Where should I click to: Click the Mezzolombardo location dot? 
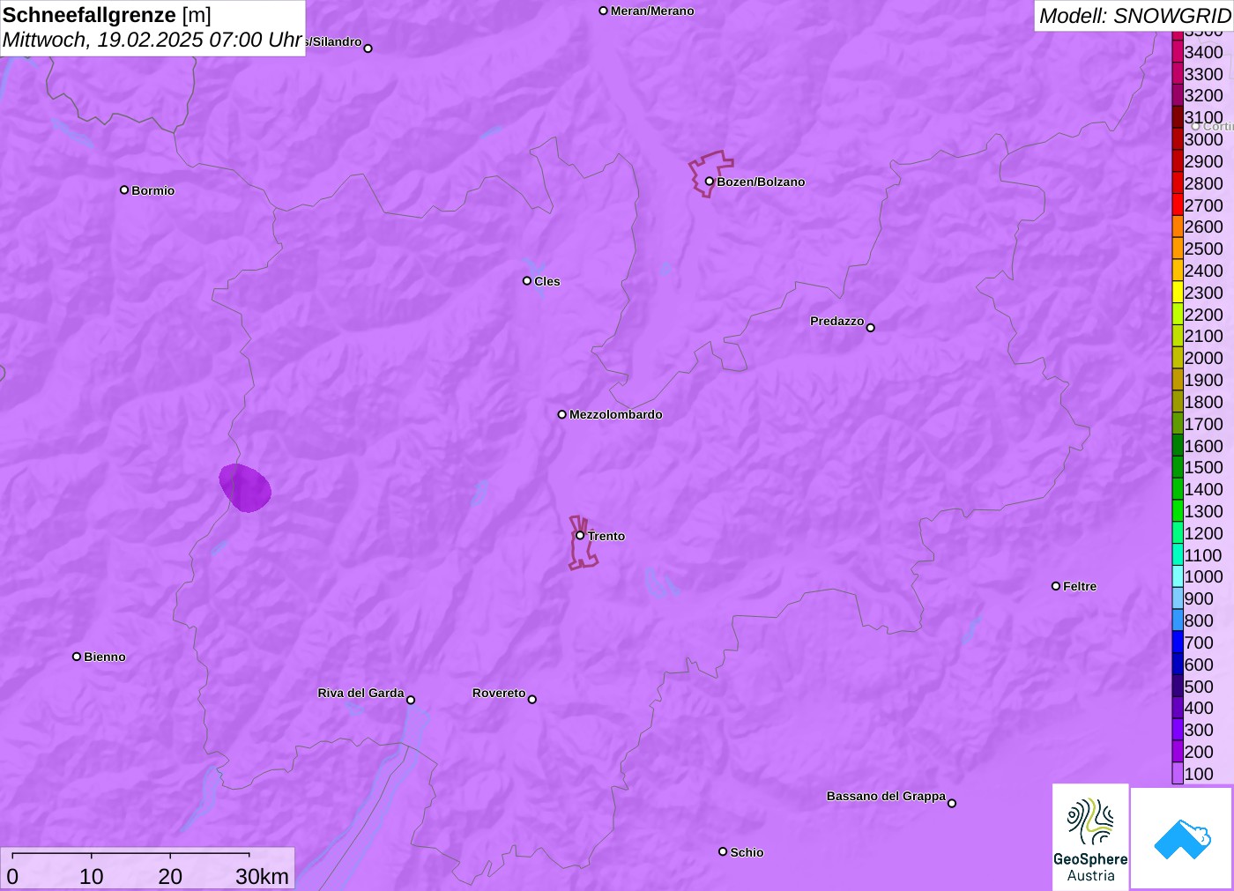pyautogui.click(x=562, y=414)
